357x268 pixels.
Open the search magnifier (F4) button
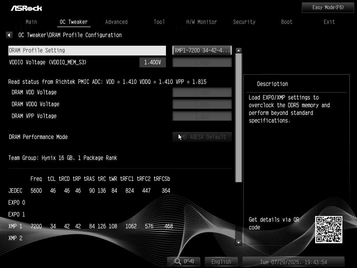(184, 261)
